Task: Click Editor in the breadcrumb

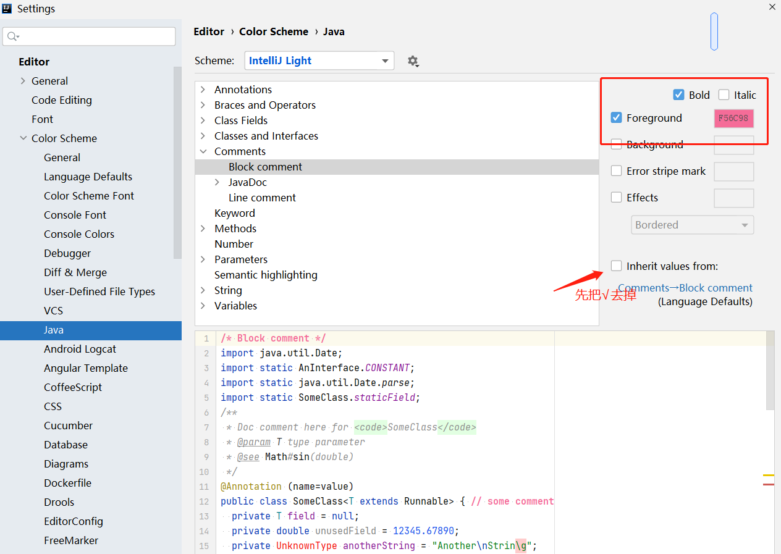Action: coord(209,31)
